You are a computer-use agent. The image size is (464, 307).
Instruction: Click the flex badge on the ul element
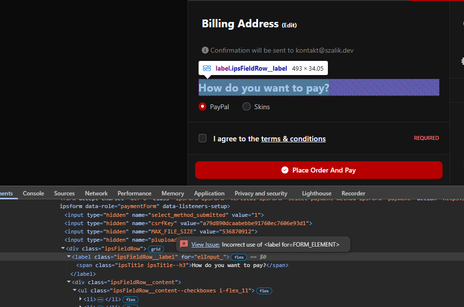(x=264, y=291)
